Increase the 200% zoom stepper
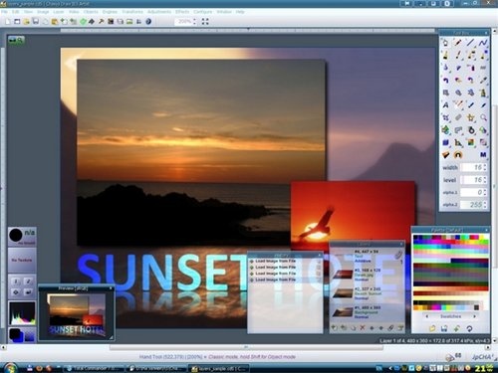 tap(194, 20)
